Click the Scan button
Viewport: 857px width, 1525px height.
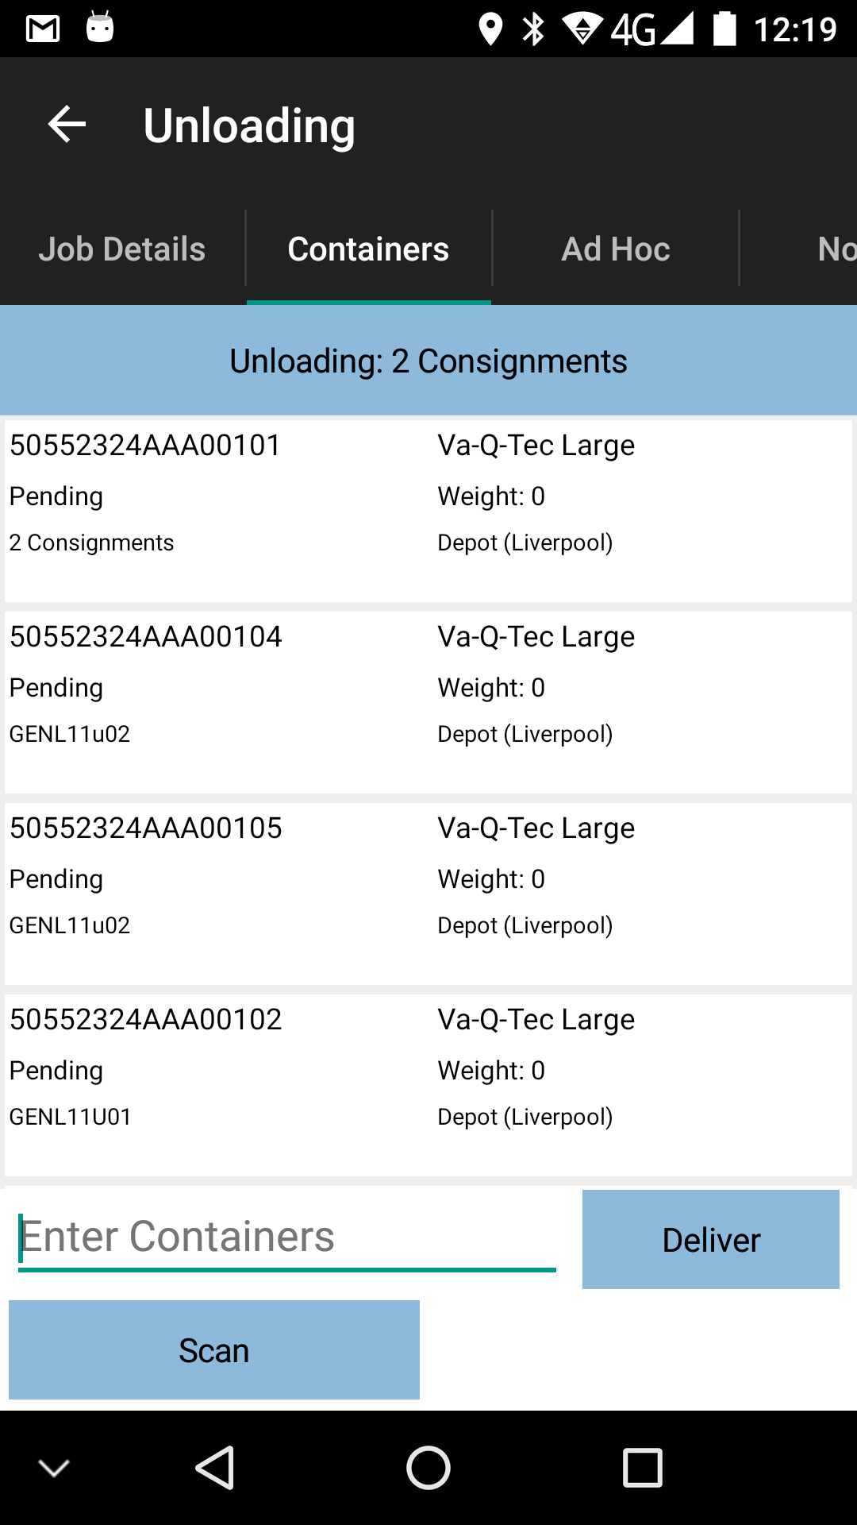(x=214, y=1350)
